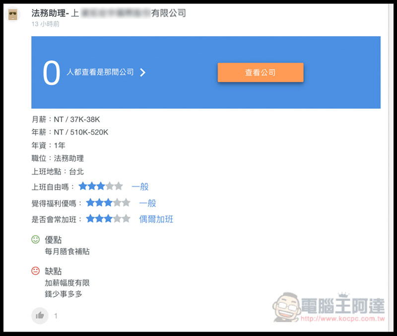The width and height of the screenshot is (397, 336).
Task: Click the star rating for 是否會常加班
Action: tap(108, 219)
